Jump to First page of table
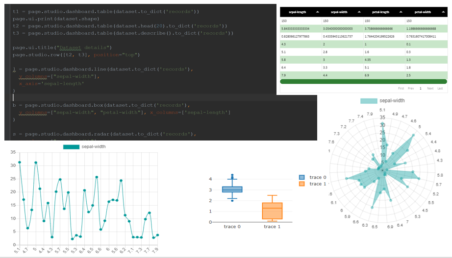The width and height of the screenshot is (452, 258). 401,88
